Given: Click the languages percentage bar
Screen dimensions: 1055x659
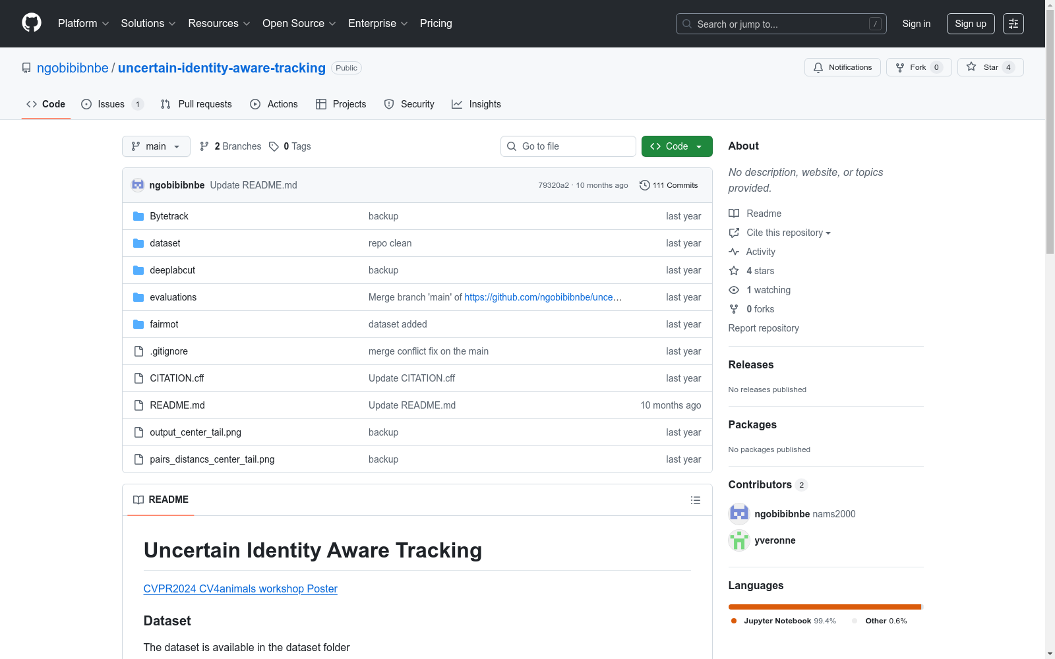Looking at the screenshot, I should (826, 607).
